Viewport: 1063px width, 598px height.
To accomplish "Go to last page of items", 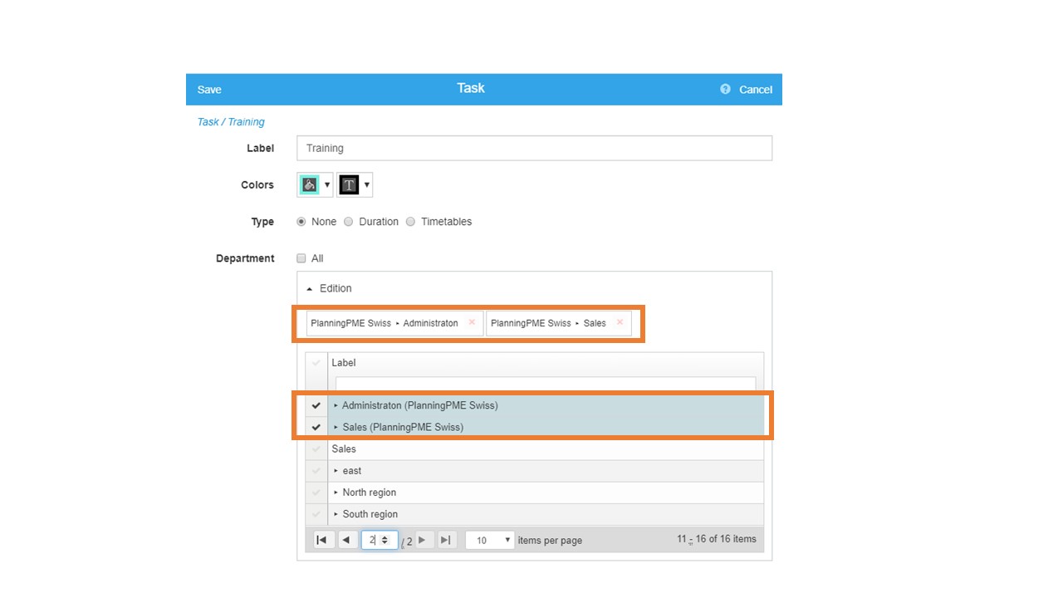I will coord(446,540).
